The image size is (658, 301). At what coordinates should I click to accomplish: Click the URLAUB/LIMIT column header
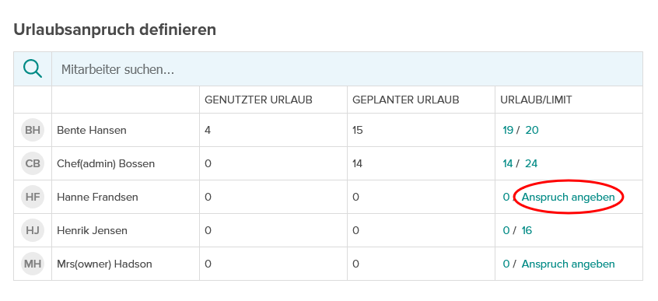tap(537, 100)
